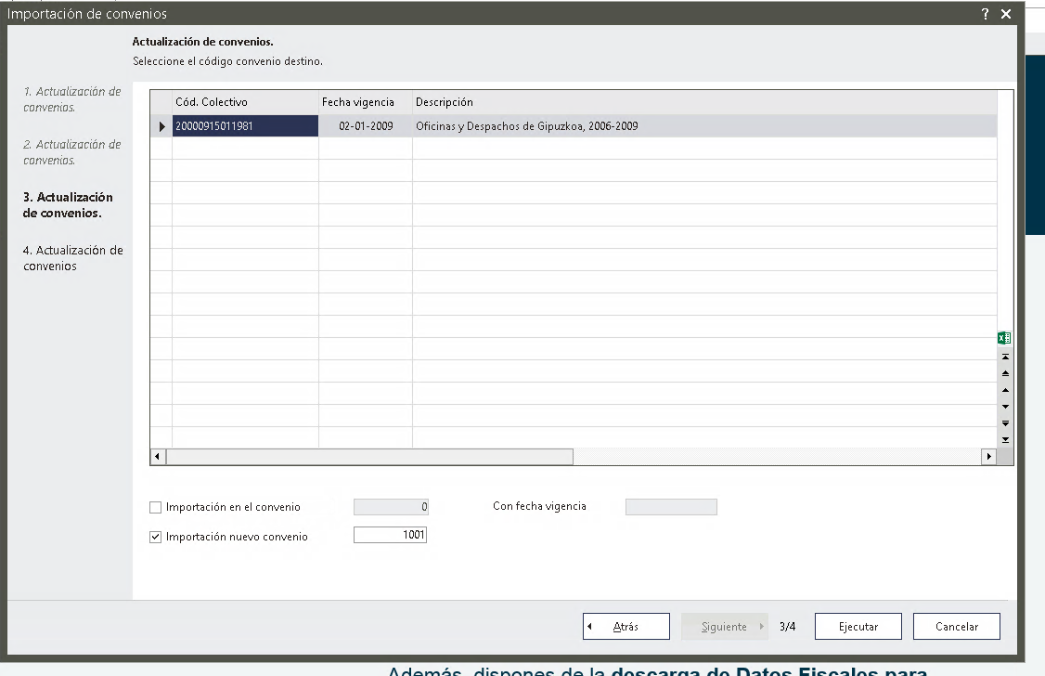Sort by Fecha vigencia column header
Viewport: 1045px width, 676px height.
[x=366, y=102]
